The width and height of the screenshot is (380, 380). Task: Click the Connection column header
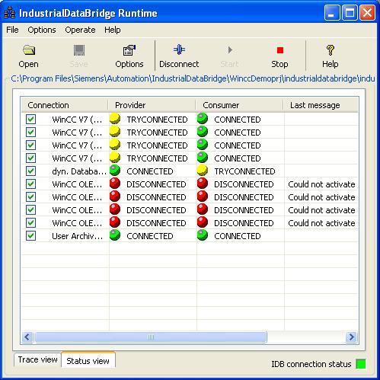(x=65, y=105)
